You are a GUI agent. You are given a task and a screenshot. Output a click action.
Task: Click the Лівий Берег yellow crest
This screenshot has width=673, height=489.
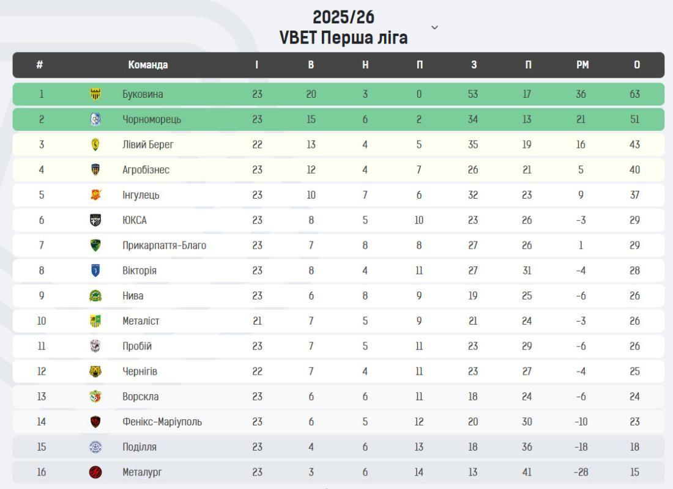click(95, 145)
